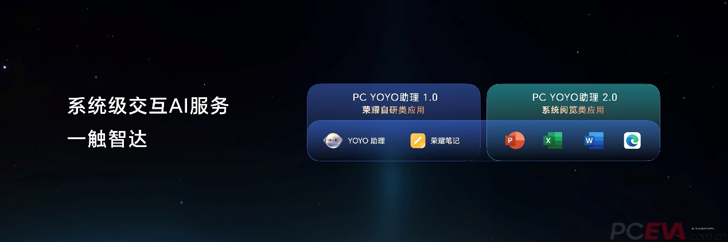
Task: Launch the PowerPoint icon
Action: [515, 140]
